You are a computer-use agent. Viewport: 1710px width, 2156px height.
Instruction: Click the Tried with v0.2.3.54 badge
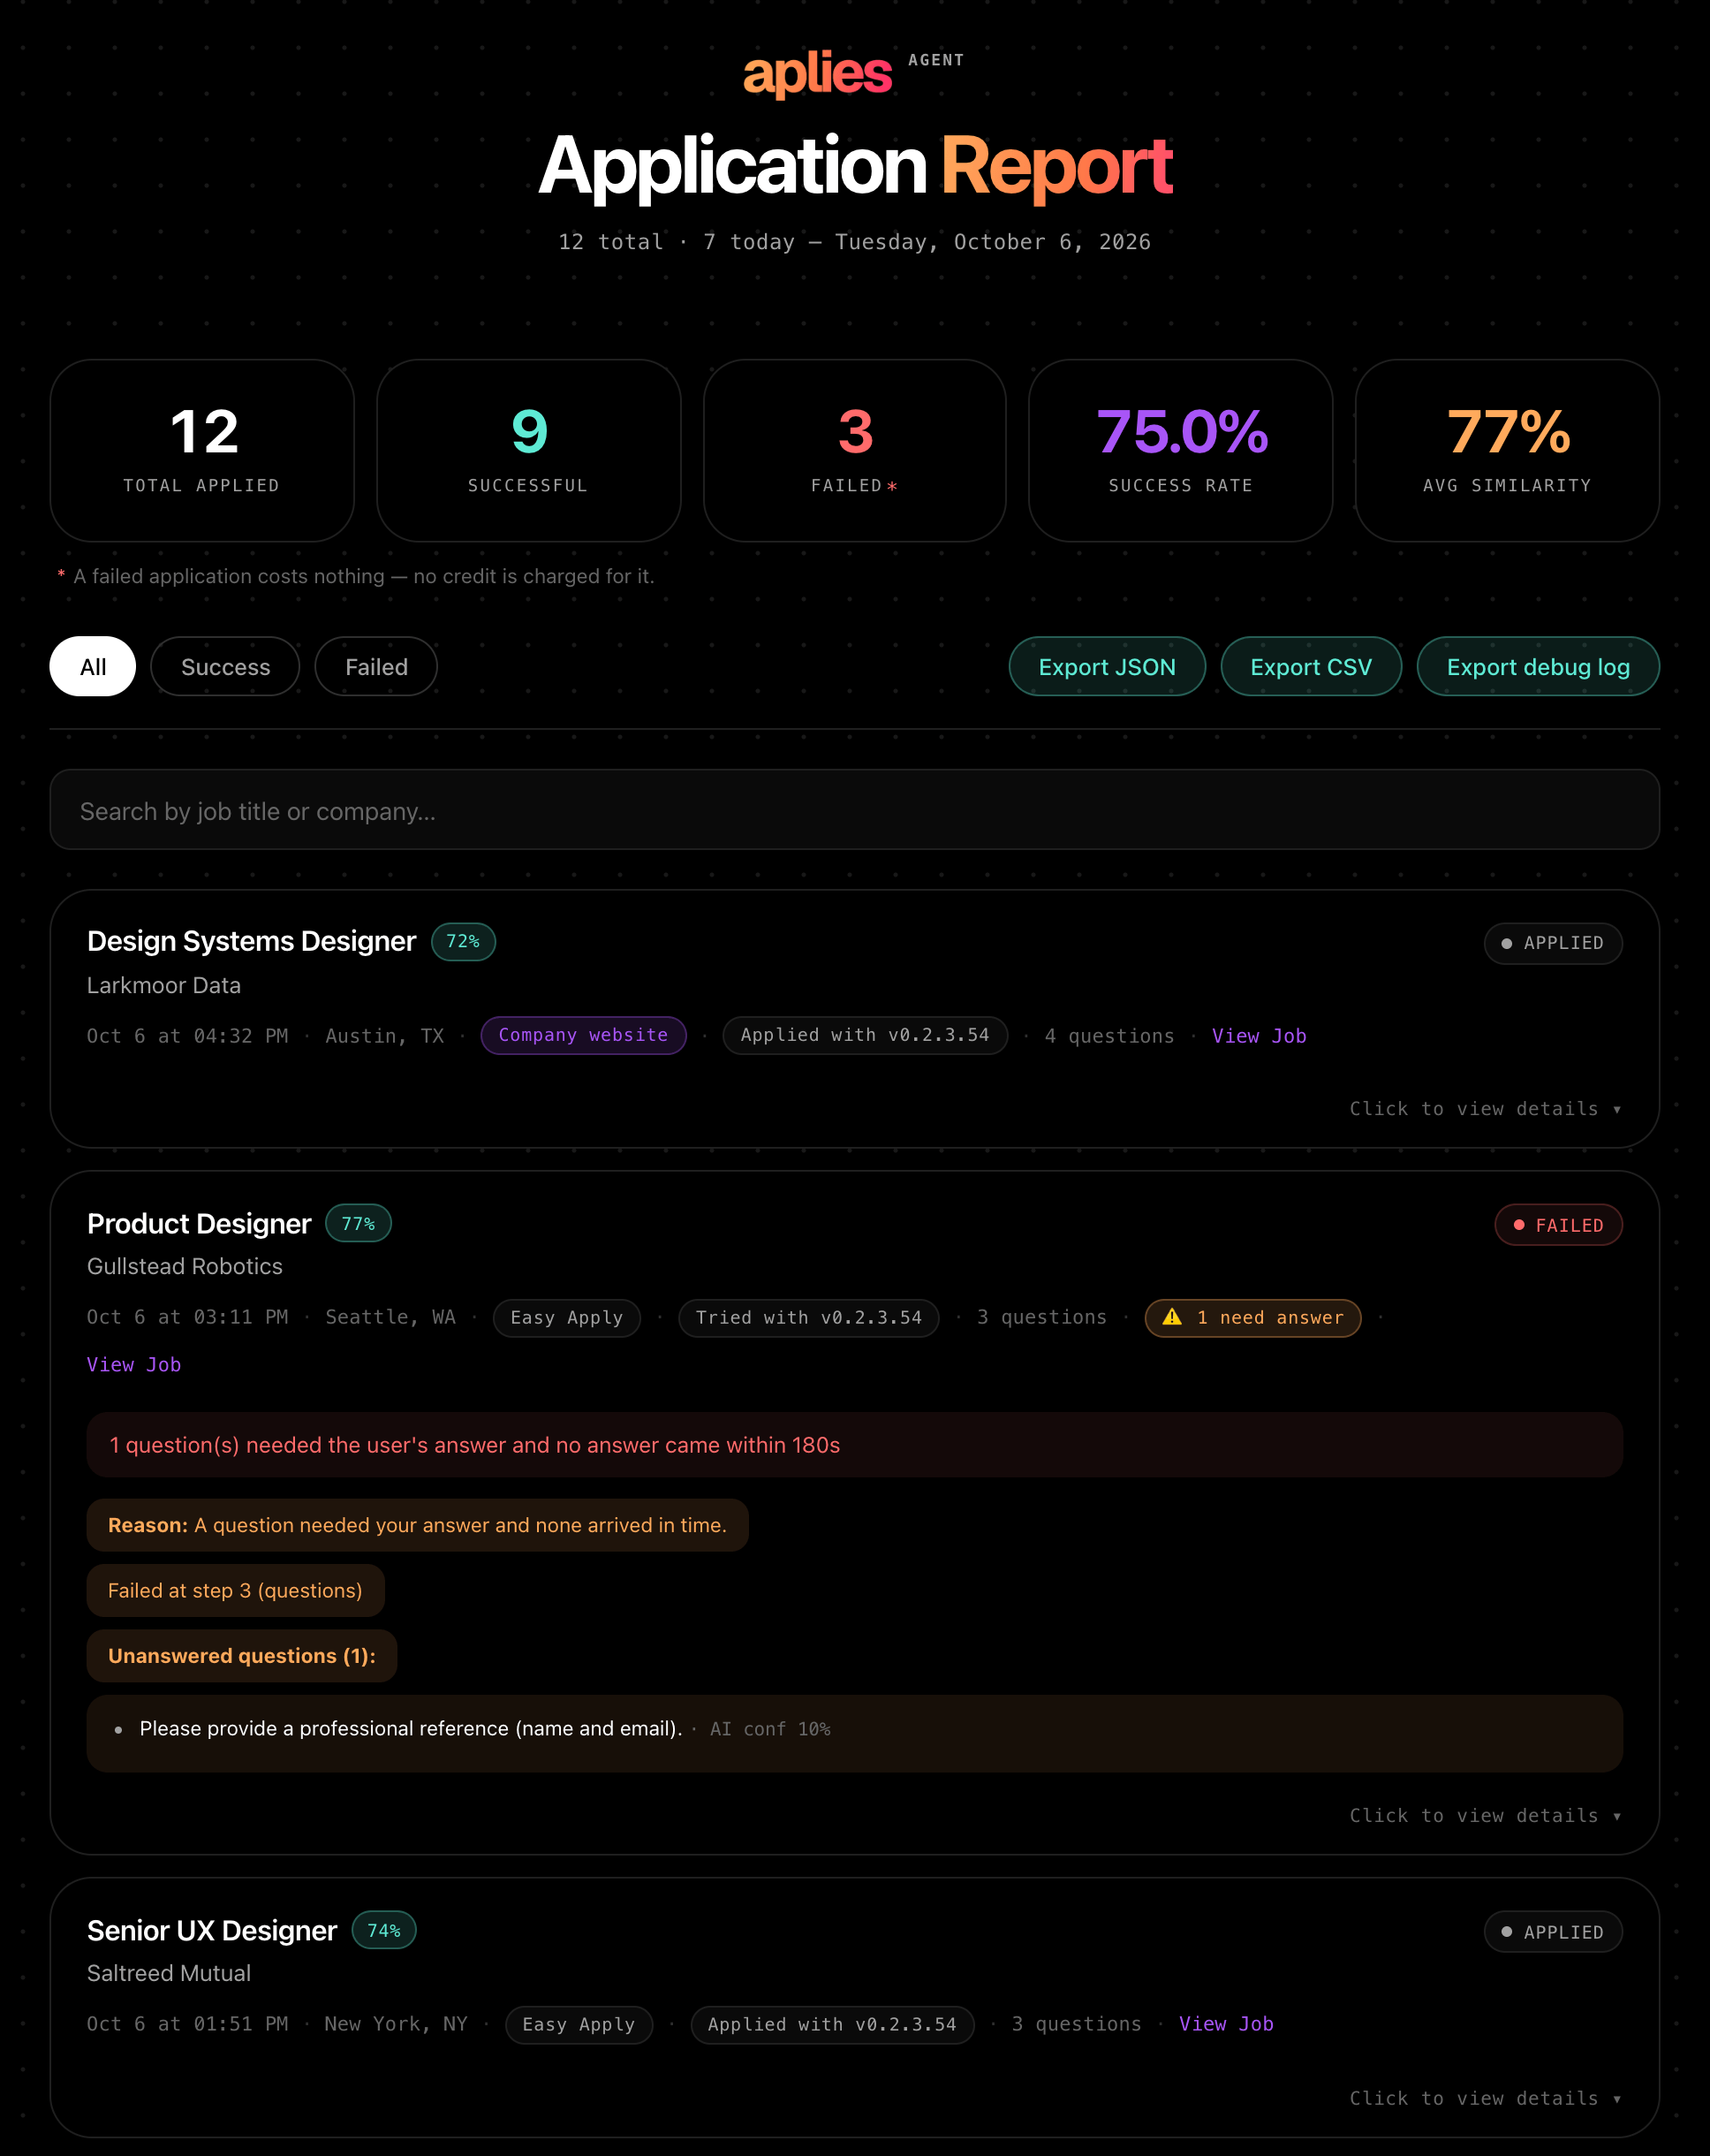[x=808, y=1318]
